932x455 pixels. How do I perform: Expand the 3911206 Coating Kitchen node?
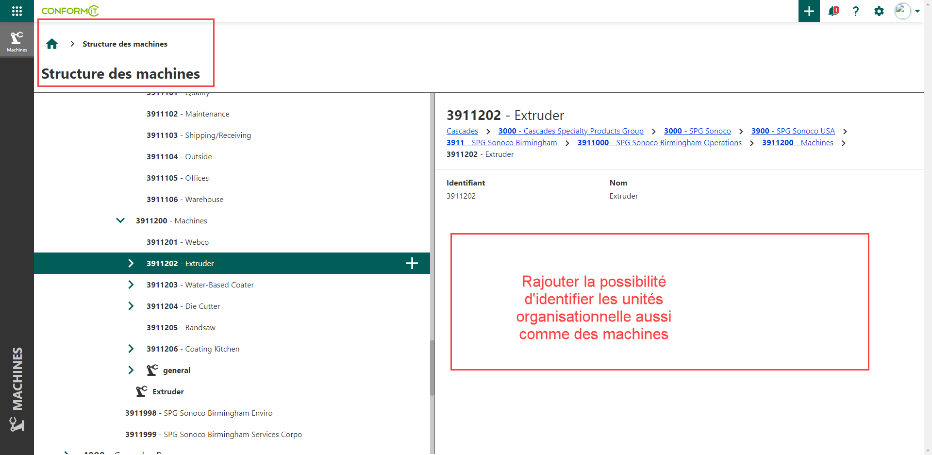[x=131, y=349]
